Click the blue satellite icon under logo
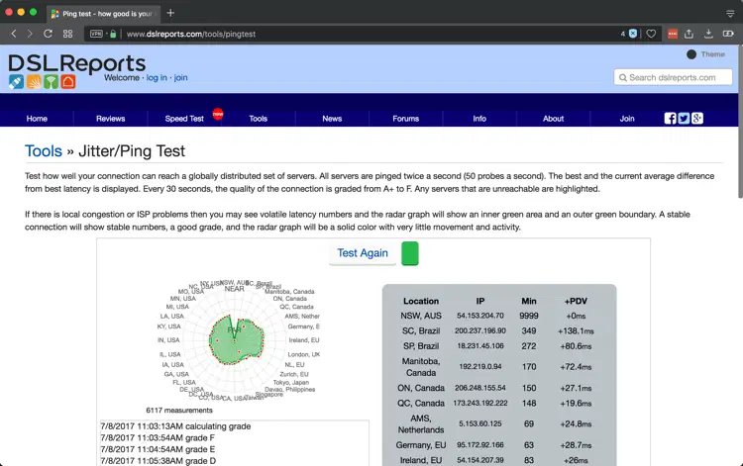This screenshot has width=743, height=466. click(x=16, y=82)
